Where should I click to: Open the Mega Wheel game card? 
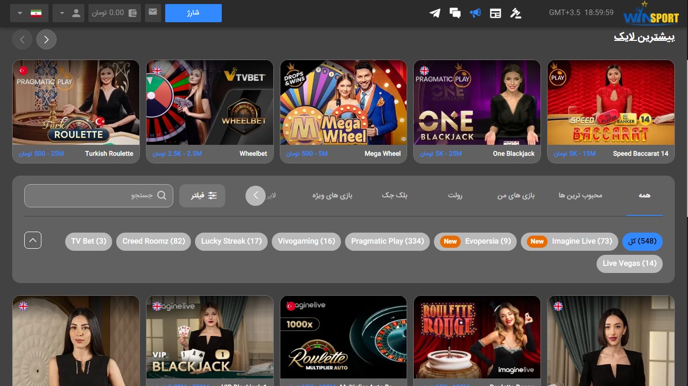pos(343,112)
